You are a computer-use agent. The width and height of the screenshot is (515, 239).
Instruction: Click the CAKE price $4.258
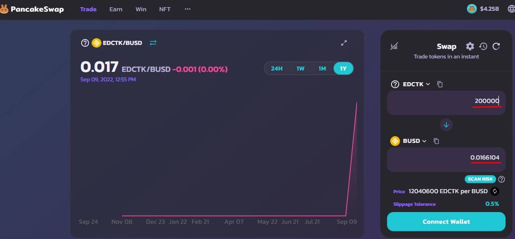pos(489,9)
